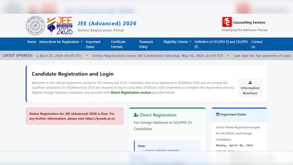Click 'Direct Online Registration begins' date entry
The width and height of the screenshot is (293, 165).
tap(238, 133)
